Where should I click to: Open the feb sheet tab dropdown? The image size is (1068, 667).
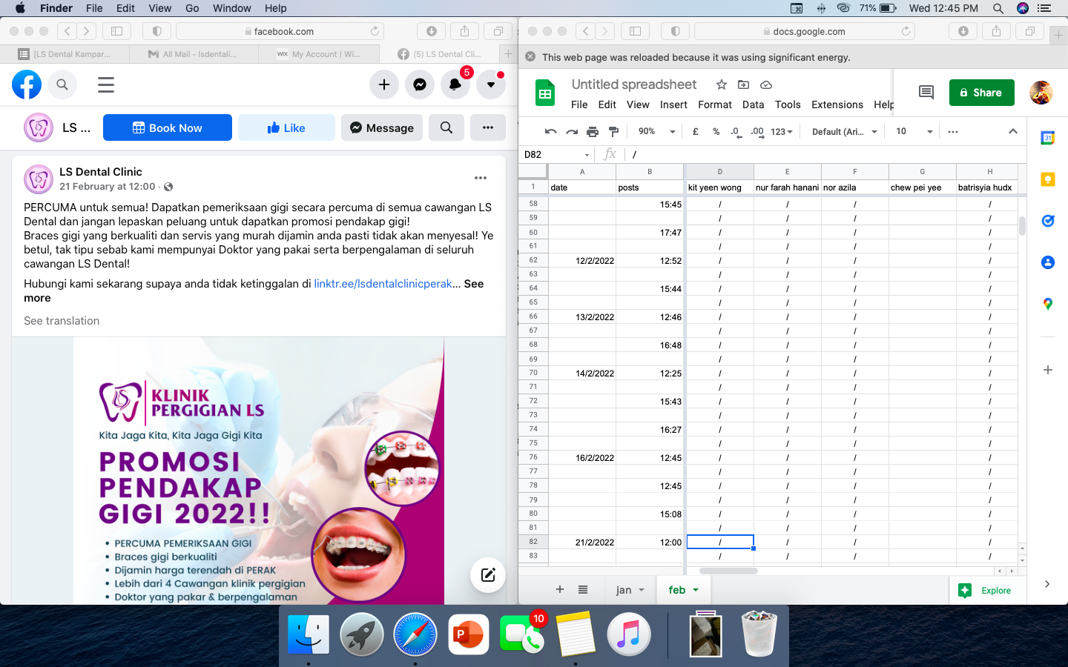point(696,591)
